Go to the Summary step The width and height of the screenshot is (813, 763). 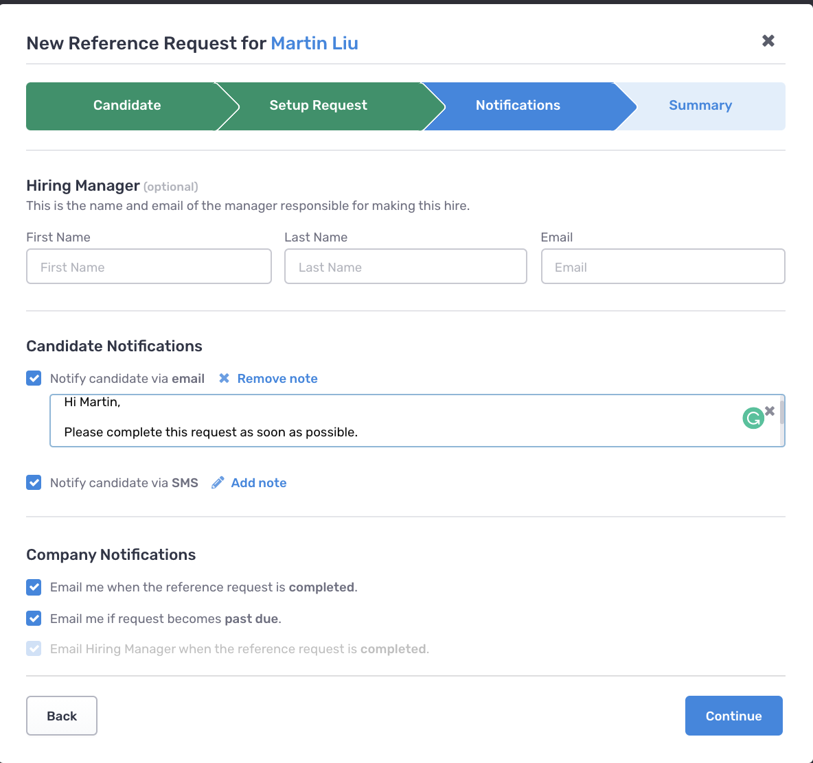700,106
